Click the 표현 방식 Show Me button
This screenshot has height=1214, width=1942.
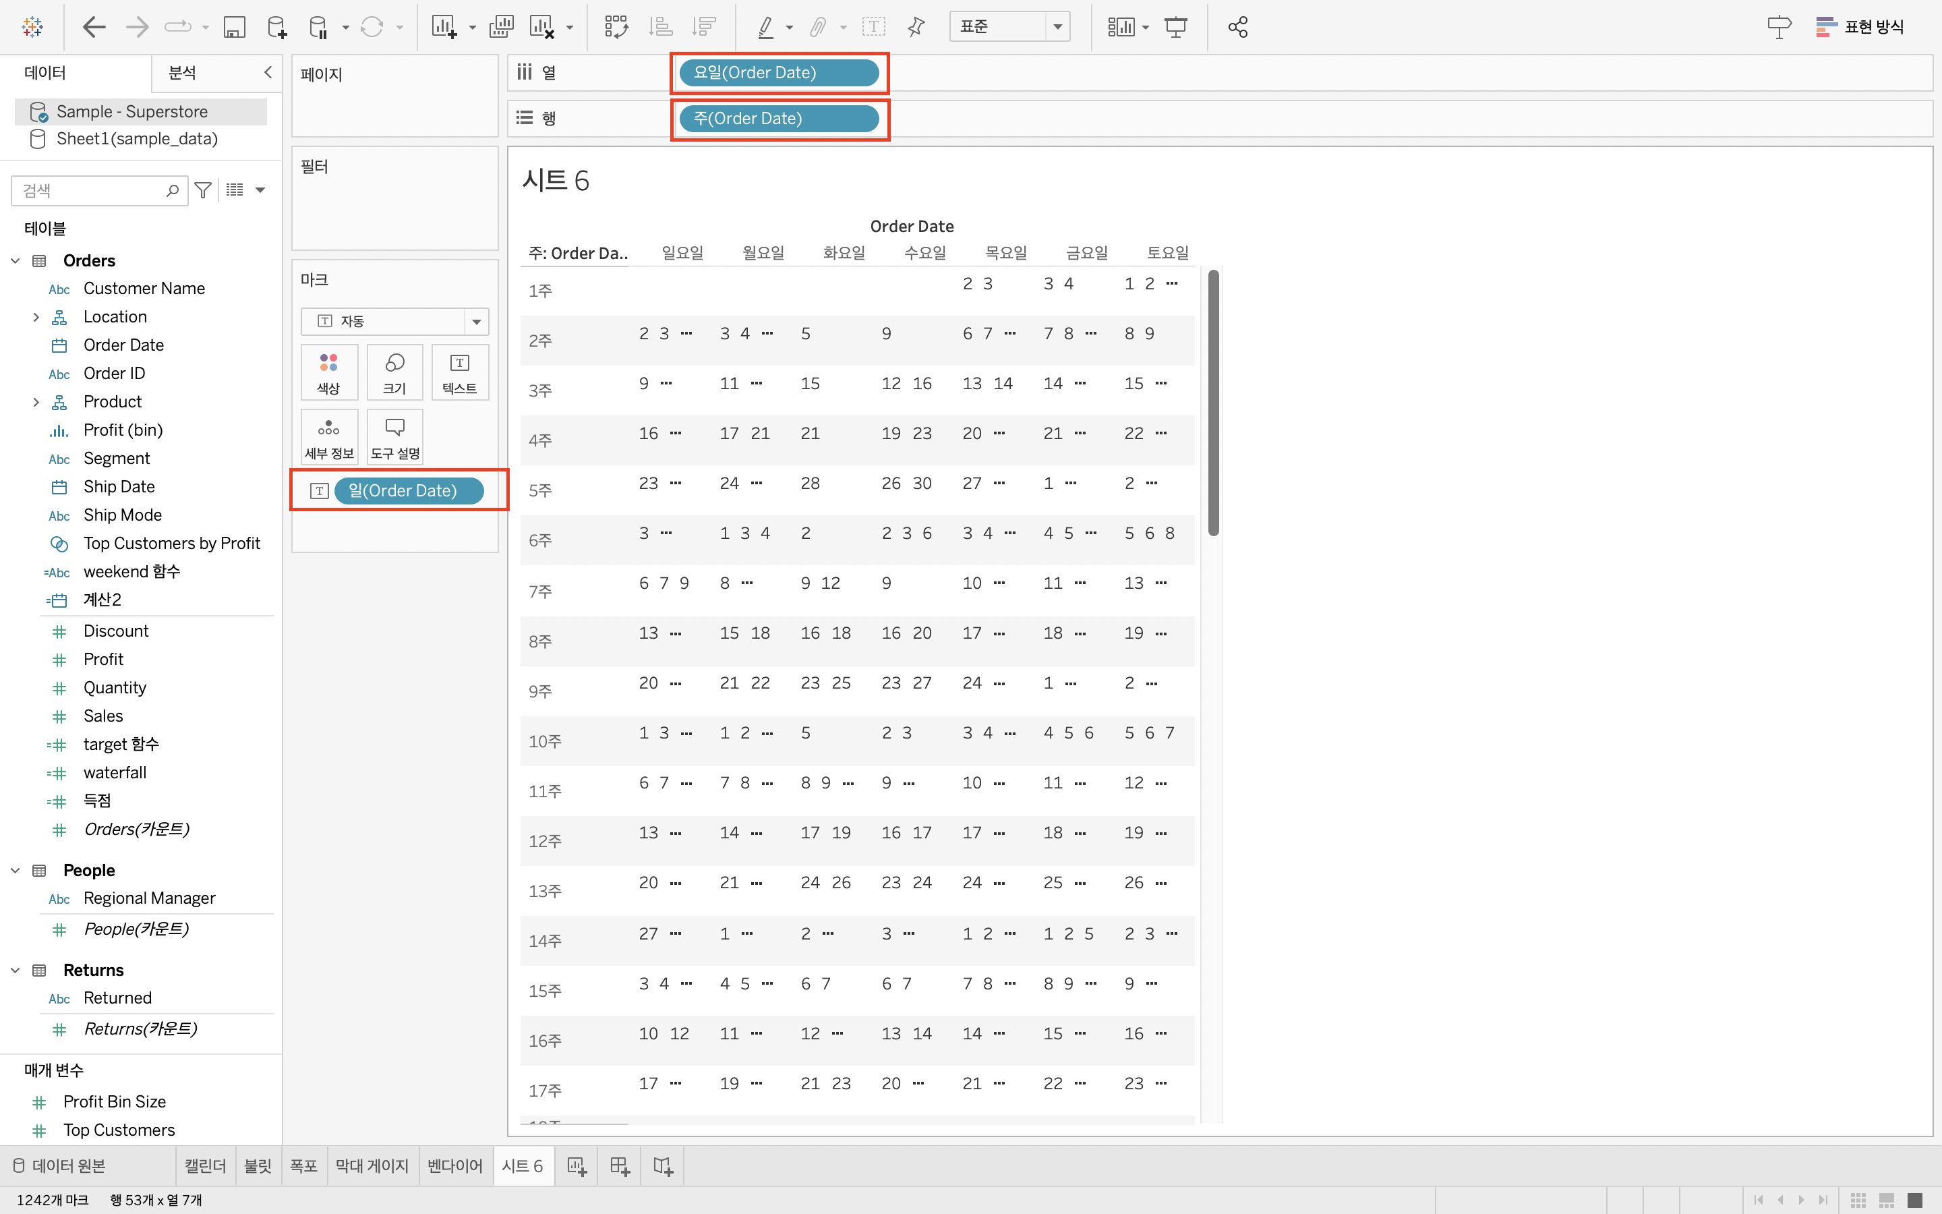pyautogui.click(x=1859, y=27)
